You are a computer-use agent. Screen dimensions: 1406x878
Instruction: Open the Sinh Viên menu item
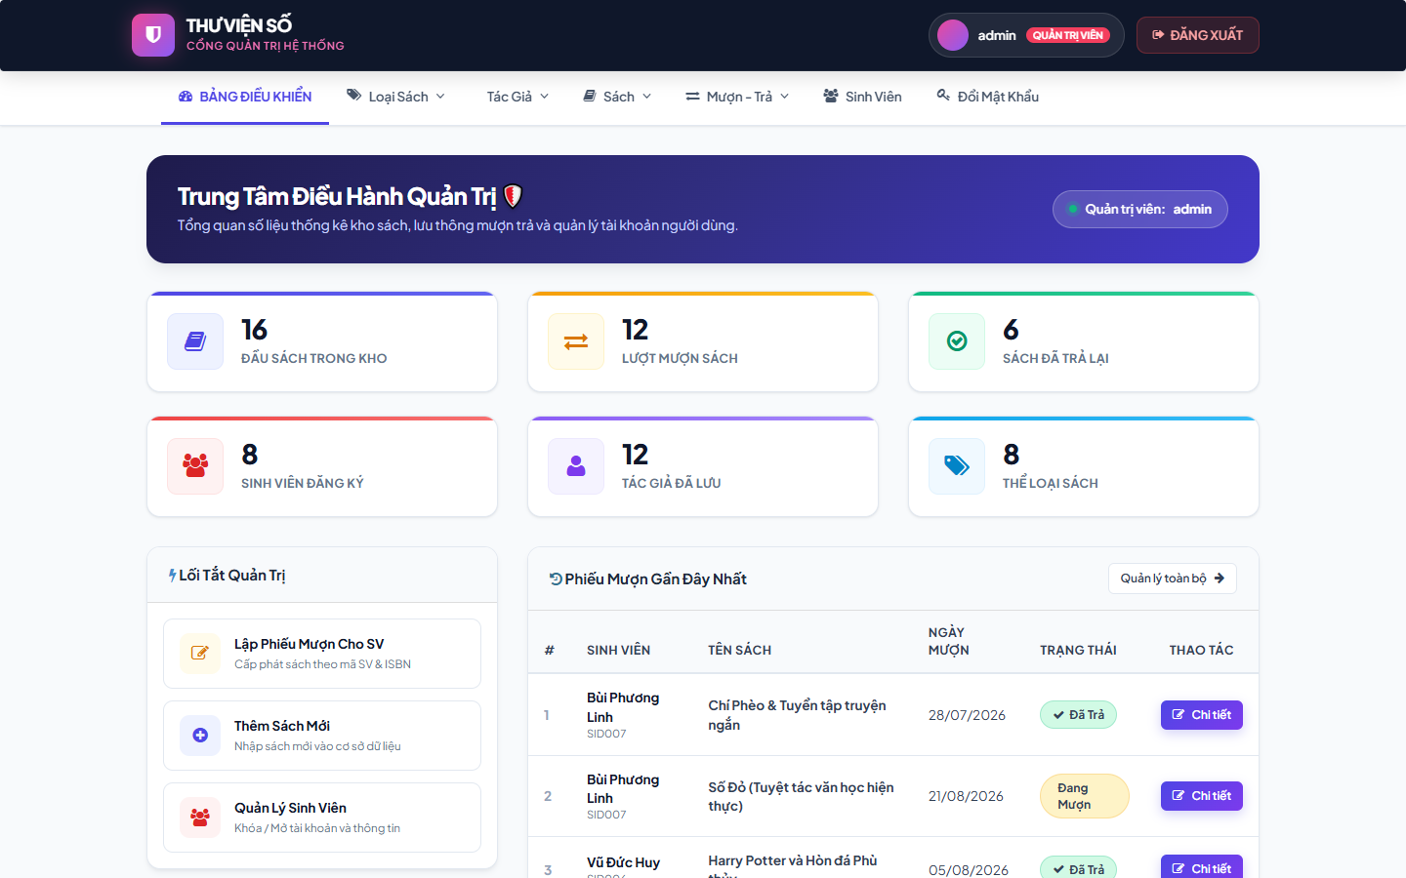coord(862,97)
